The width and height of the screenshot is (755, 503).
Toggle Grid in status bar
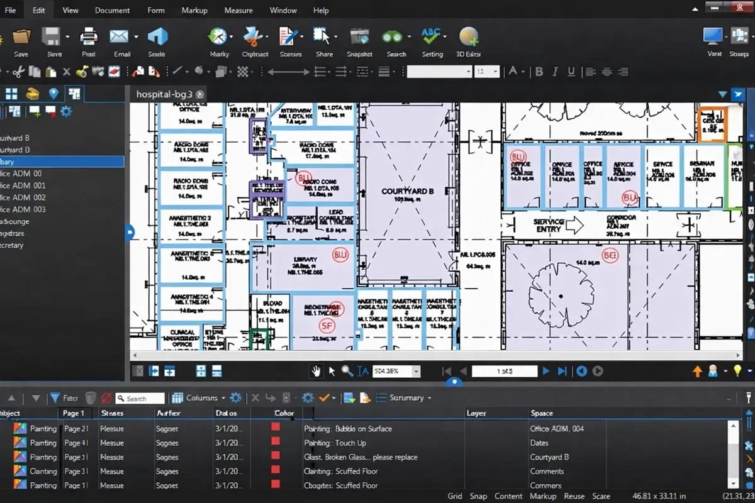click(x=454, y=496)
